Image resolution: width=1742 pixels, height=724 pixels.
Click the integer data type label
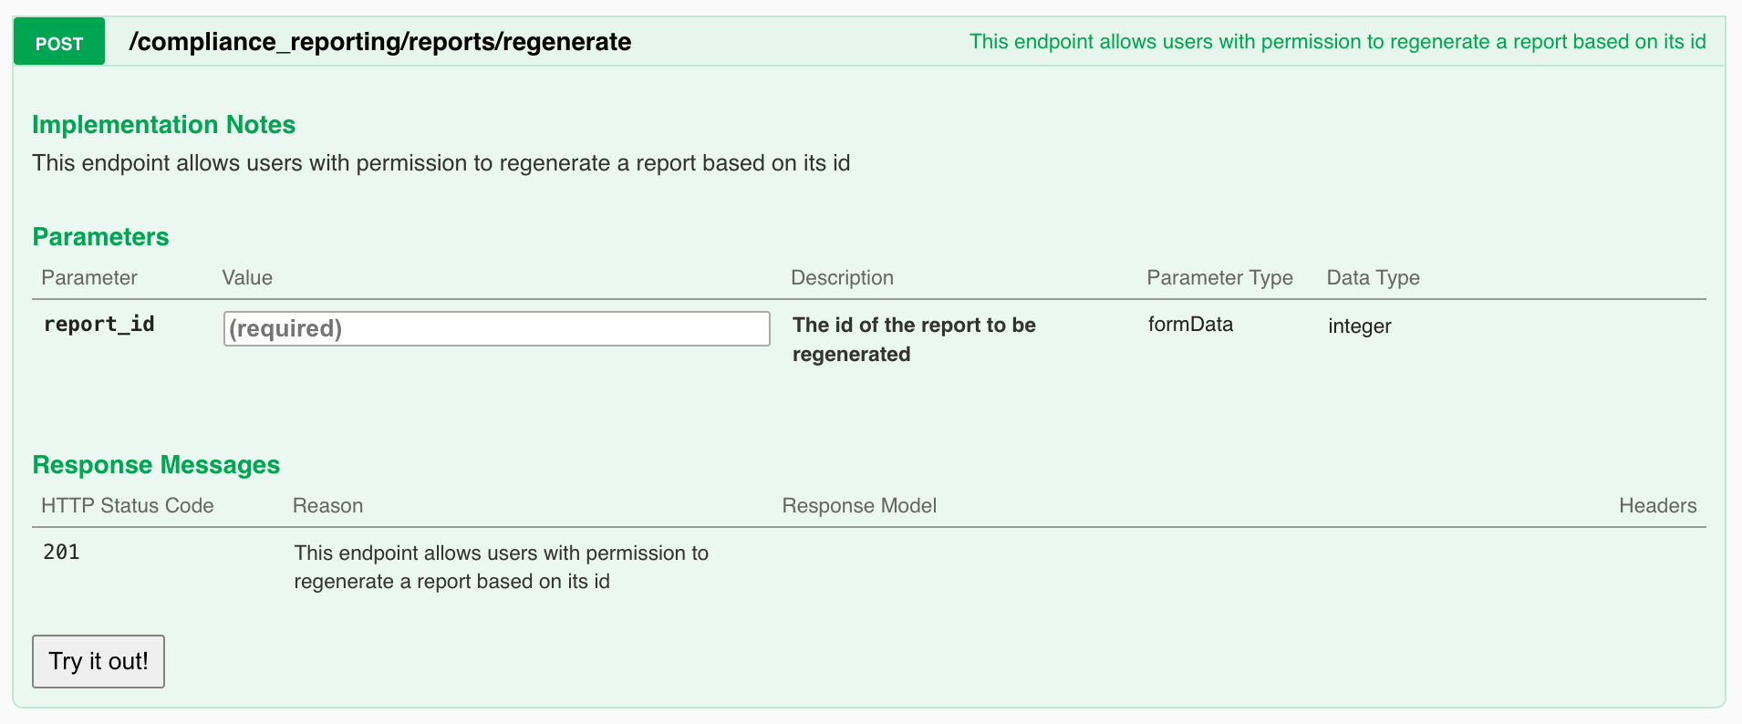click(1359, 326)
